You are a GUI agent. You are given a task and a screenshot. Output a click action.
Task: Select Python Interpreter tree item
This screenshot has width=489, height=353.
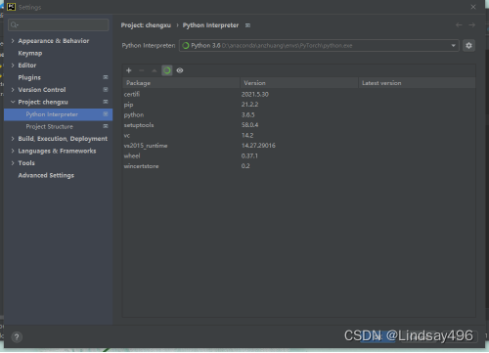click(59, 114)
